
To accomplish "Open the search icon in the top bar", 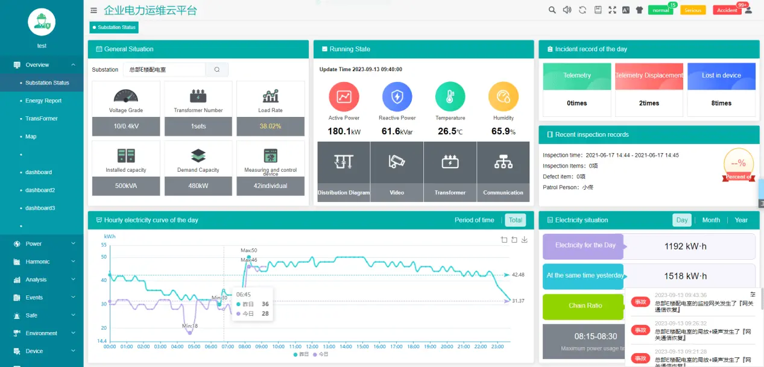I will pos(551,10).
